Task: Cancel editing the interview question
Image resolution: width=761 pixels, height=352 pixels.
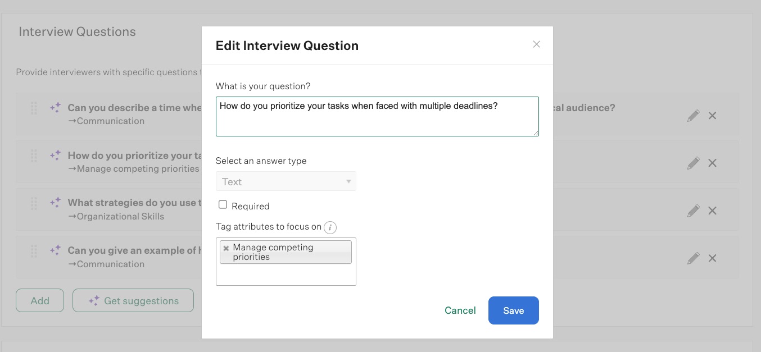Action: coord(460,310)
